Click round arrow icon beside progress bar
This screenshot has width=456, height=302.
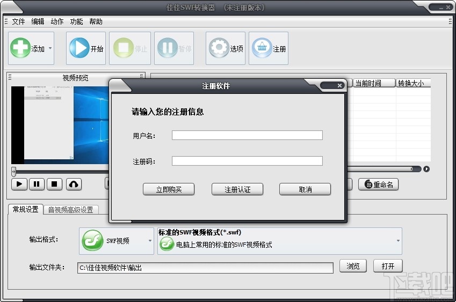tap(426, 169)
